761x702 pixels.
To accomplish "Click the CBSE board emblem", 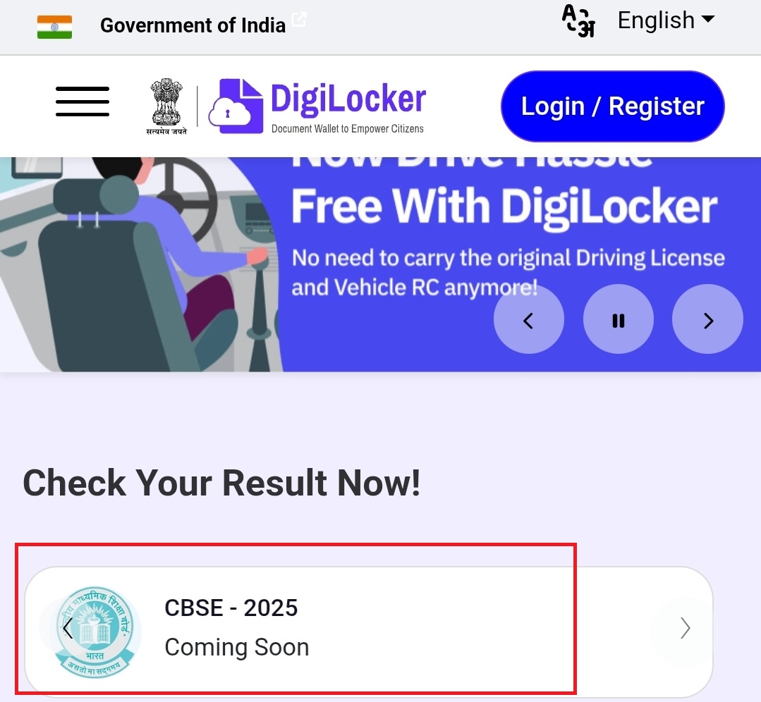I will click(95, 632).
